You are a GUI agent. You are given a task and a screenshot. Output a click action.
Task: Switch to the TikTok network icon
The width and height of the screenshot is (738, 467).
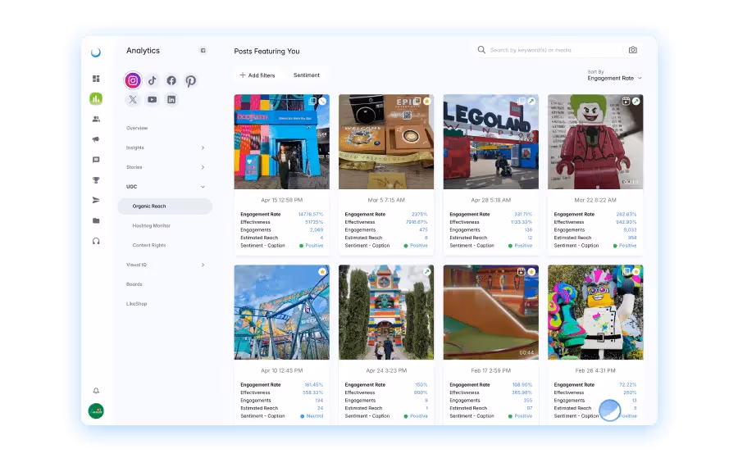pos(152,80)
